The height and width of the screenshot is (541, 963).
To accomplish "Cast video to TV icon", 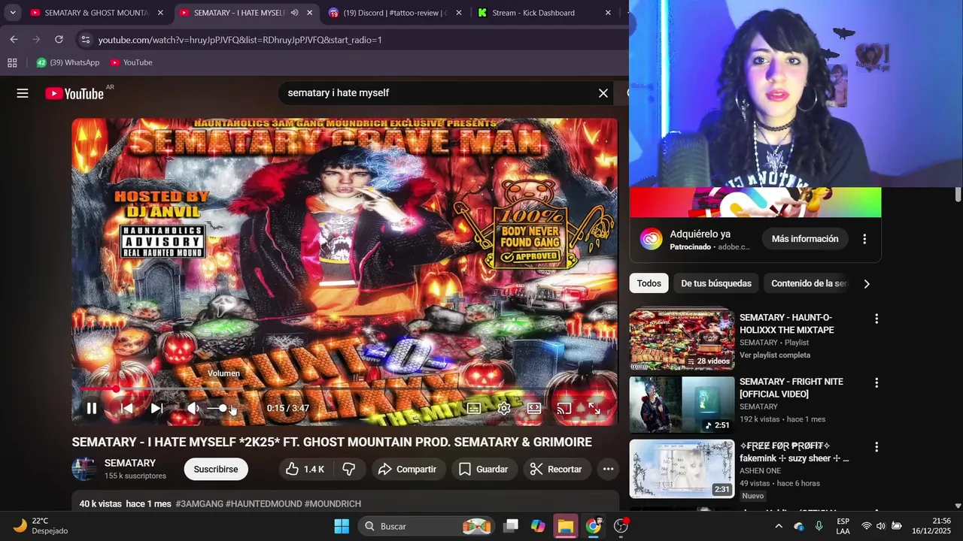I will [x=564, y=408].
